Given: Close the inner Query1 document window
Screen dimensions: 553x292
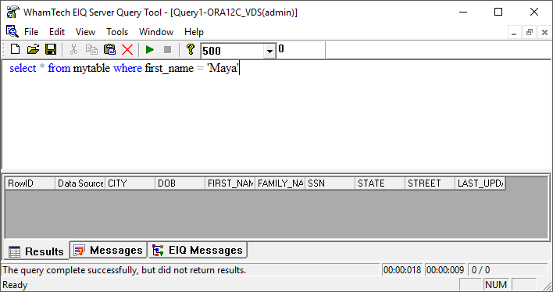Looking at the screenshot, I should click(544, 33).
